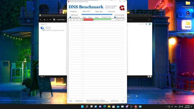Click search magnifier in Control Panel window
The width and height of the screenshot is (194, 109).
[149, 20]
